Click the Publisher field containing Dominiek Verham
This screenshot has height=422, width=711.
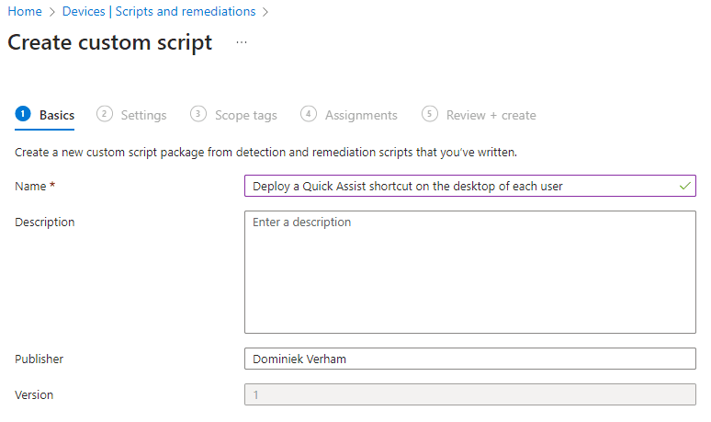click(469, 359)
